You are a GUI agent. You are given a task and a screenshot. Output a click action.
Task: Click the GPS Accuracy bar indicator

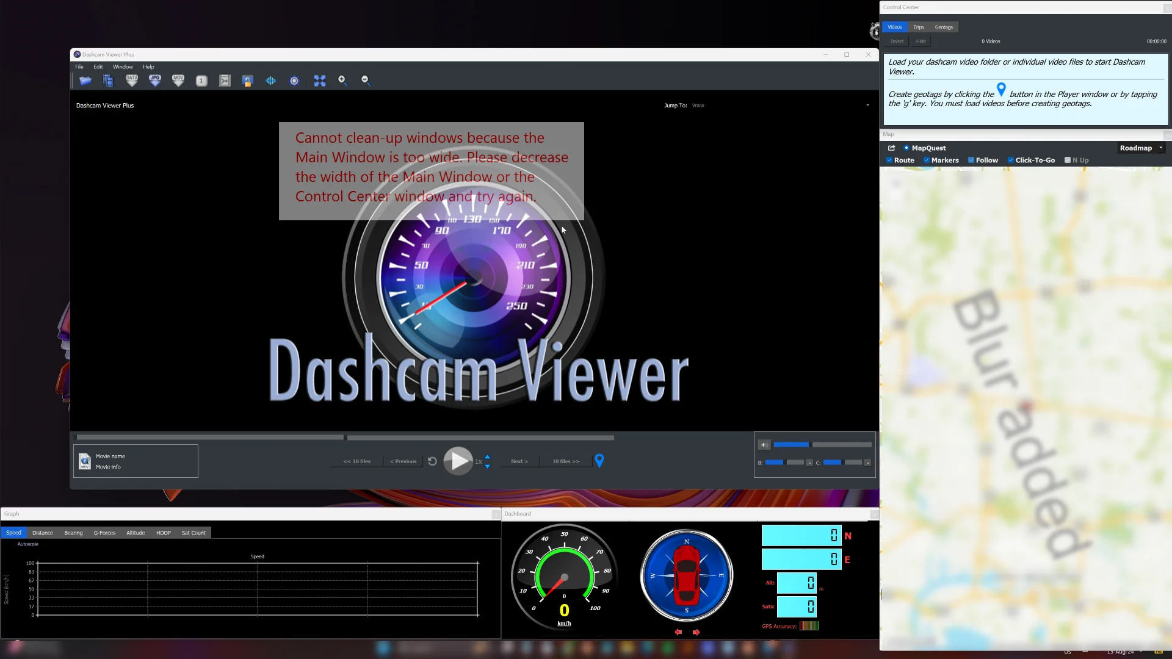(x=809, y=625)
